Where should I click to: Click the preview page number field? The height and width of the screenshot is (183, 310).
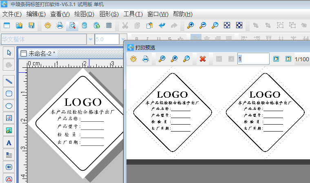(x=253, y=59)
